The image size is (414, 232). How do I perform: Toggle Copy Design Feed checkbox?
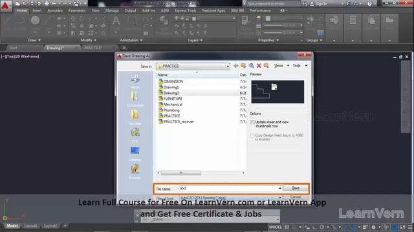tap(252, 135)
